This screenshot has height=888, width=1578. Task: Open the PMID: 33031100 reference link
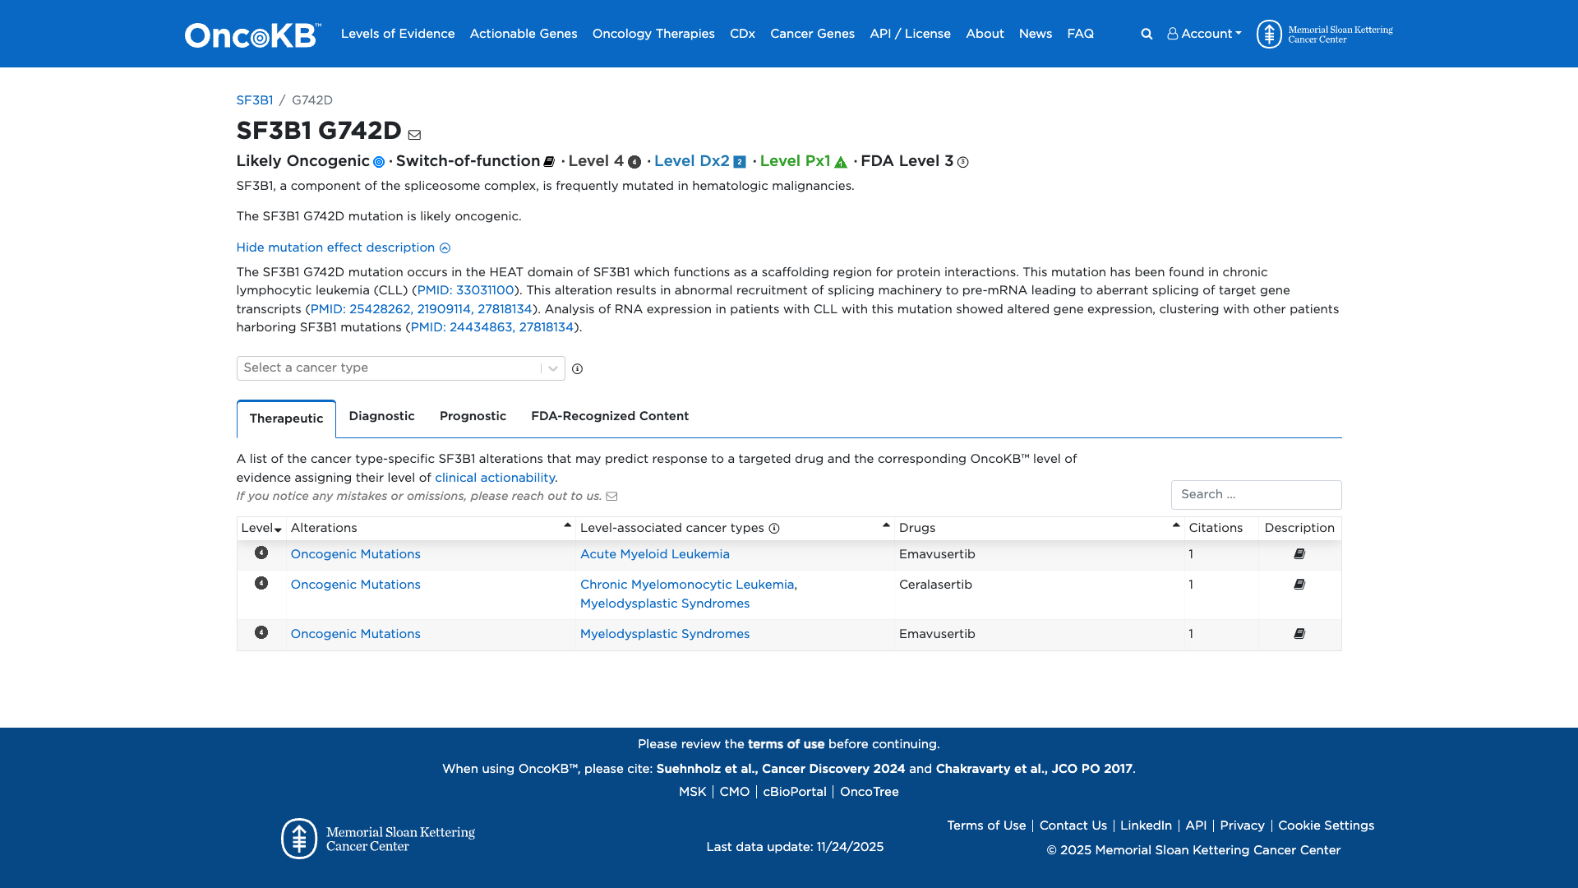click(x=466, y=289)
